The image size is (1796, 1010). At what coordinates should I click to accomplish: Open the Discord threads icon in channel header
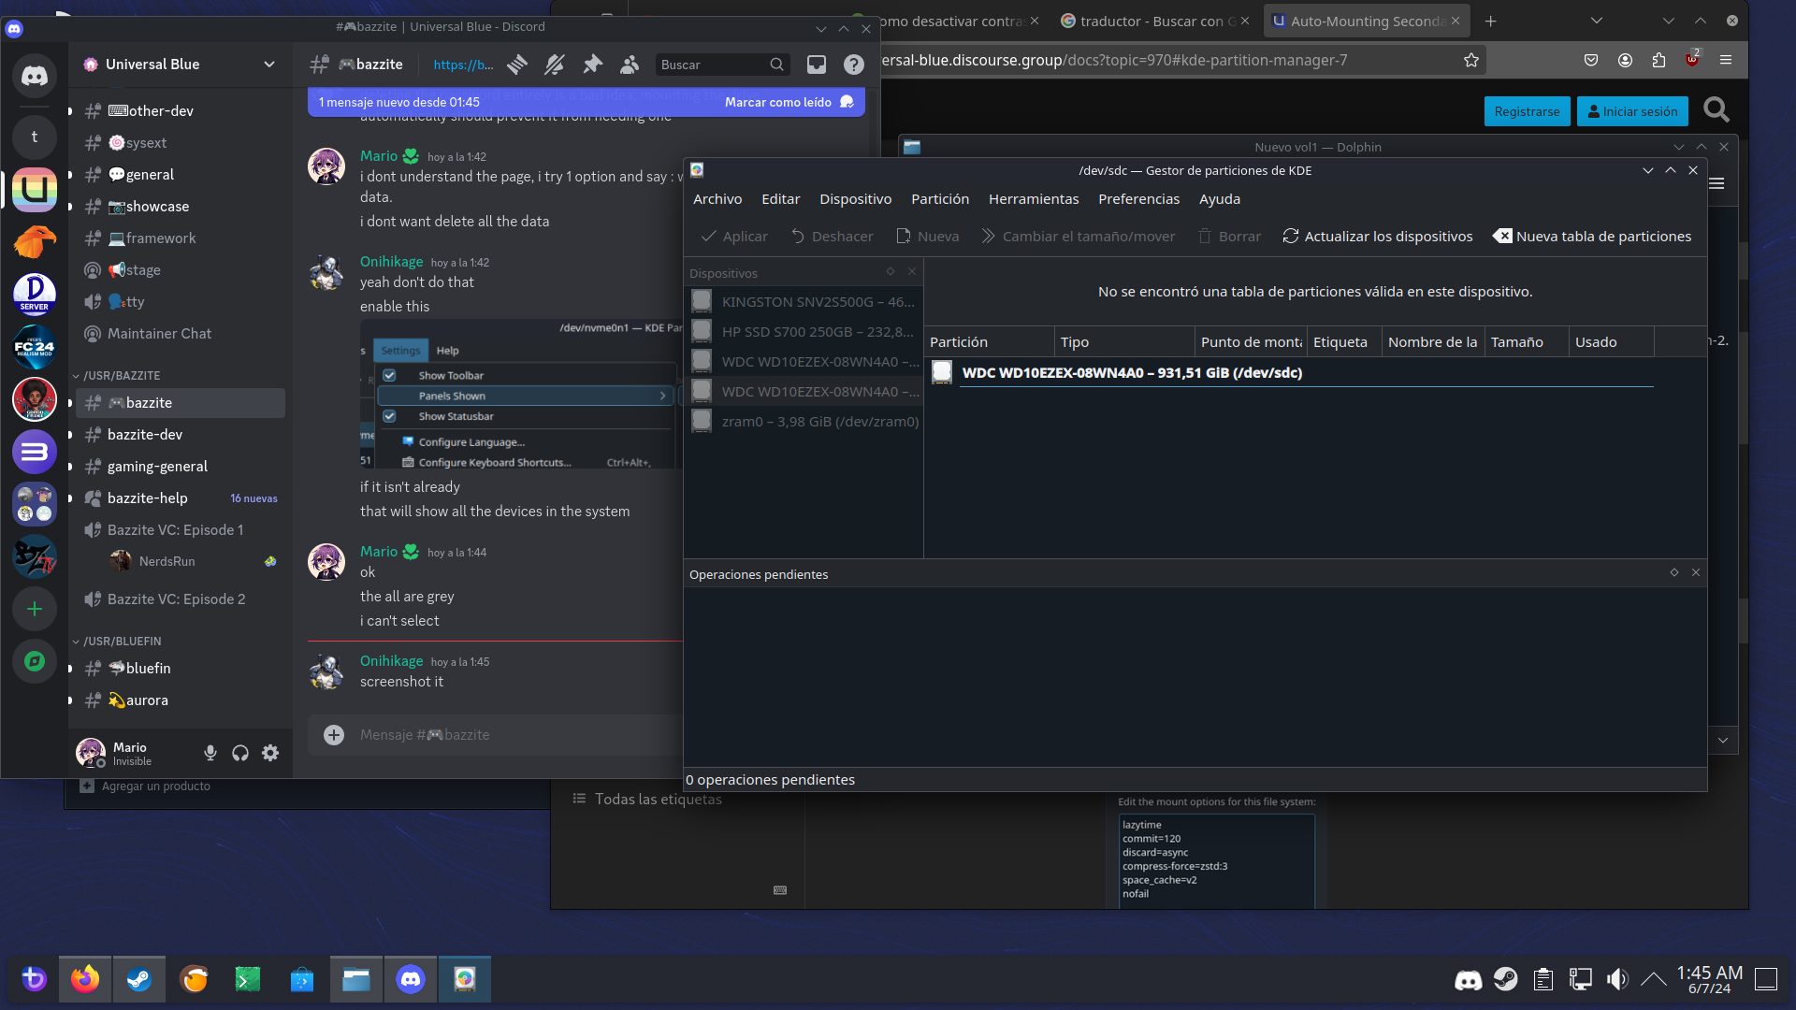click(517, 65)
